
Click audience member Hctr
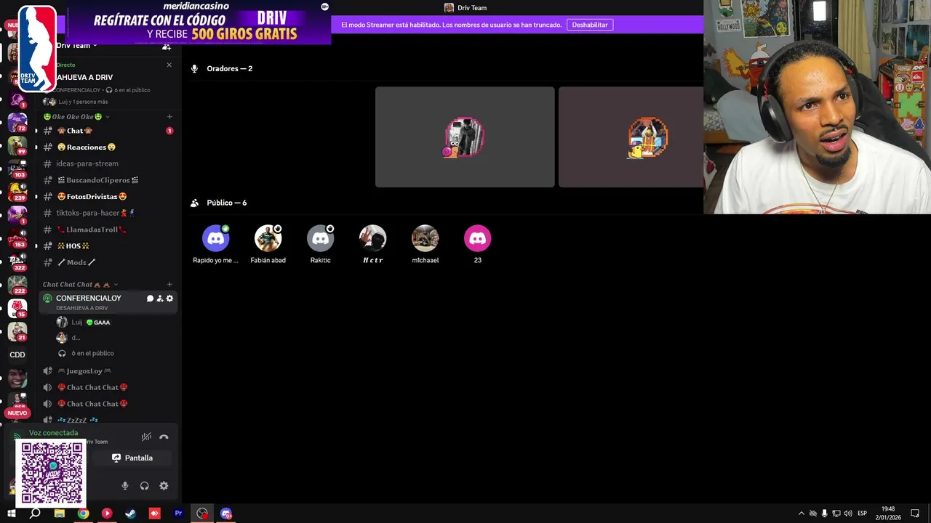pyautogui.click(x=372, y=245)
